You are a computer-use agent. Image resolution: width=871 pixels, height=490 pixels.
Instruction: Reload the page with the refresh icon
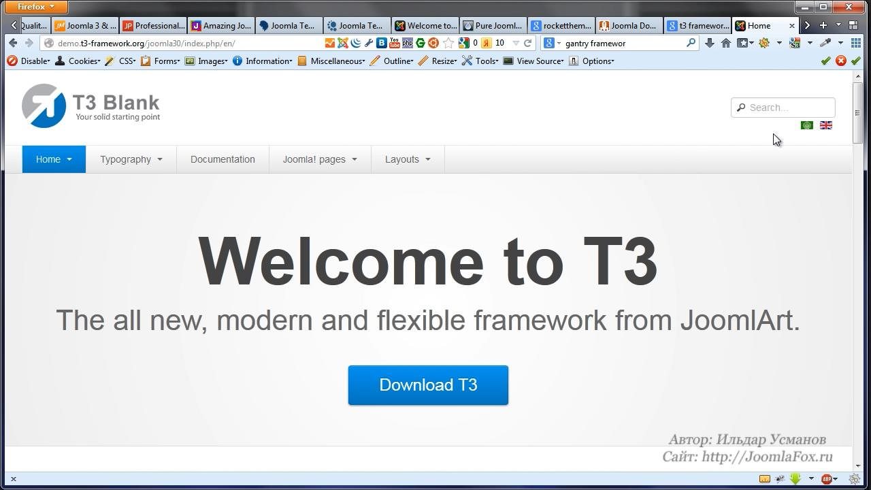pos(527,43)
